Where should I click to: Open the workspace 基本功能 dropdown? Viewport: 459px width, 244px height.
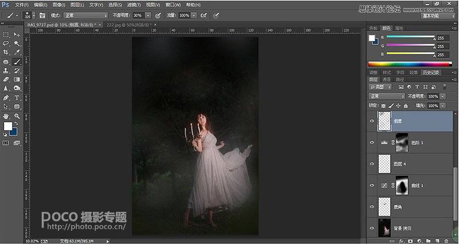coord(438,16)
